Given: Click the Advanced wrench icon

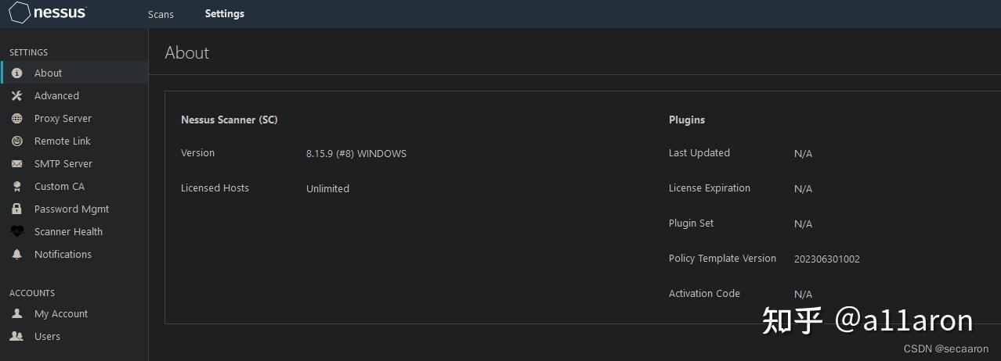Looking at the screenshot, I should (x=17, y=95).
